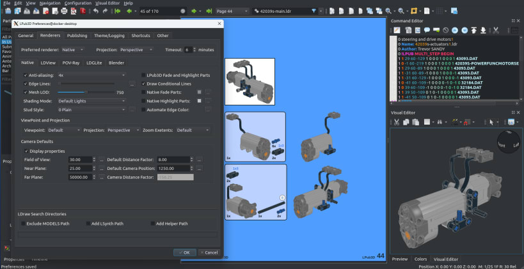The image size is (524, 269).
Task: Click the undo arrow in main toolbar
Action: [95, 11]
